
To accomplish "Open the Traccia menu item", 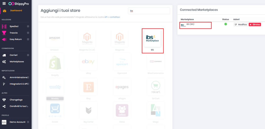I will click(14, 33).
